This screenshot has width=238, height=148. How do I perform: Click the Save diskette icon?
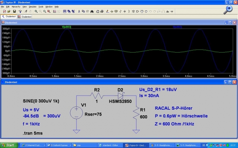pos(14,11)
